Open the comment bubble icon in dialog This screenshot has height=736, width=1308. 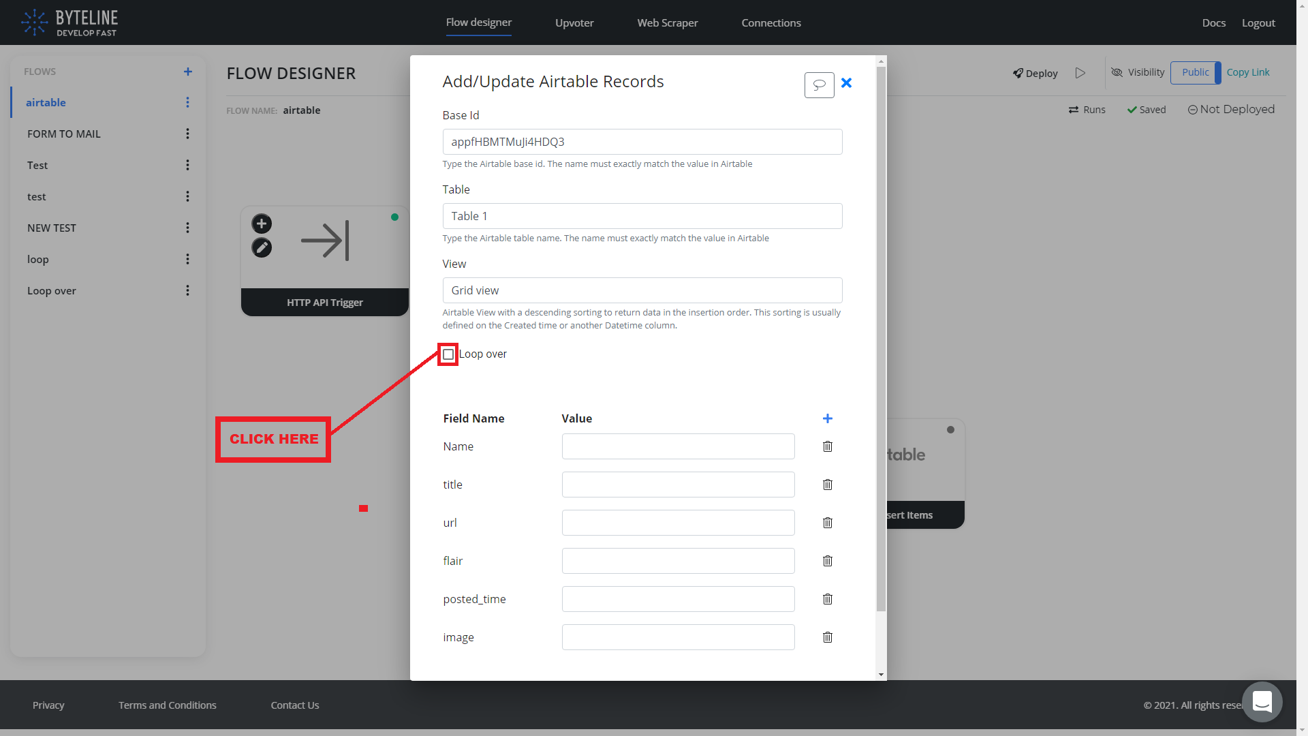click(820, 85)
